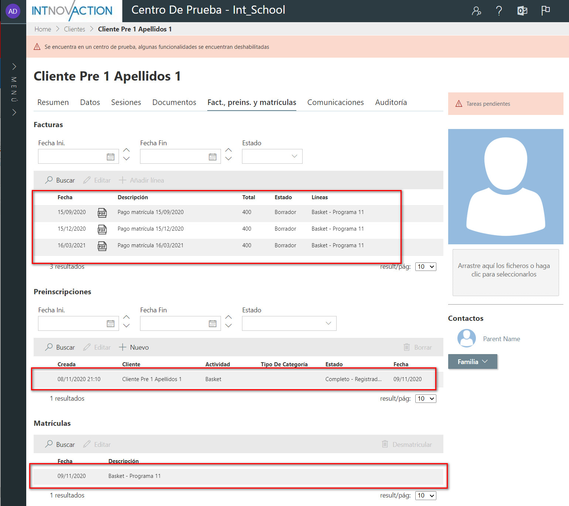Open calendar for Facturas Fecha Ini.

click(x=110, y=157)
